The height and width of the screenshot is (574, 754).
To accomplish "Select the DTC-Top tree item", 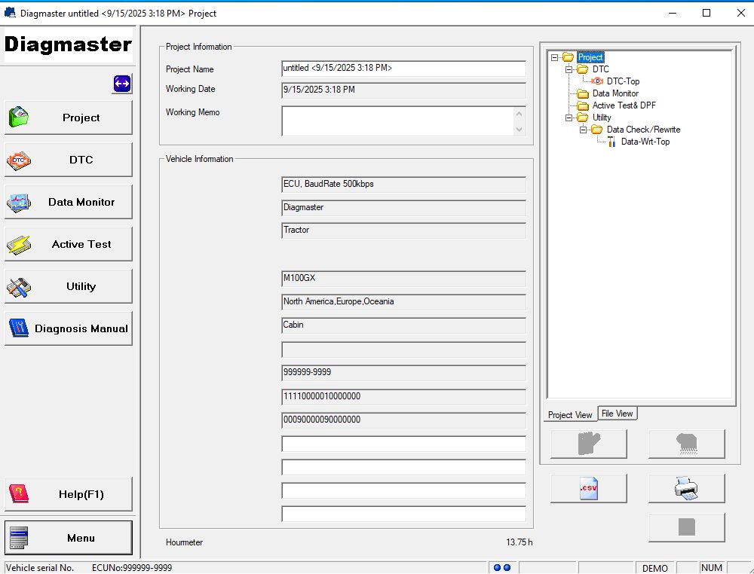I will [x=624, y=81].
